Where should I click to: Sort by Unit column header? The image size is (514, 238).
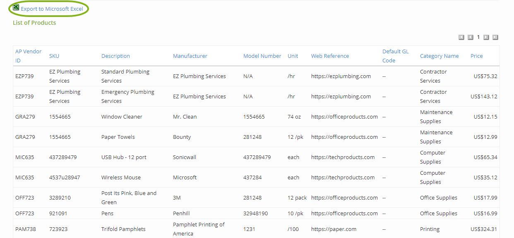(293, 56)
